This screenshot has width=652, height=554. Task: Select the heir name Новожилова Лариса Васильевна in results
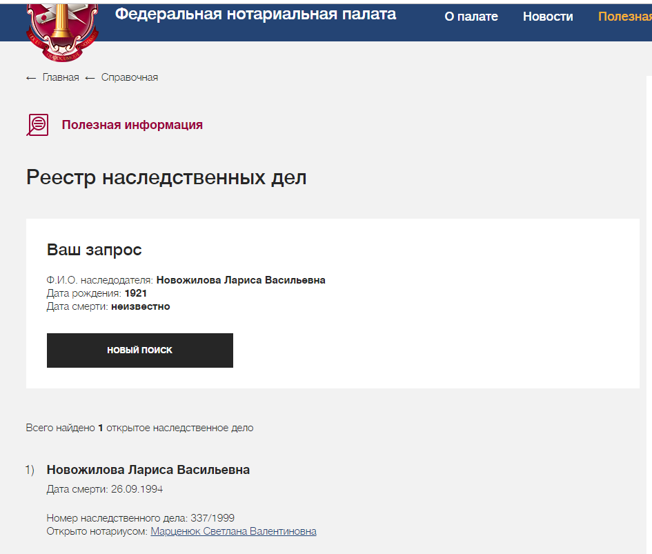coord(148,469)
